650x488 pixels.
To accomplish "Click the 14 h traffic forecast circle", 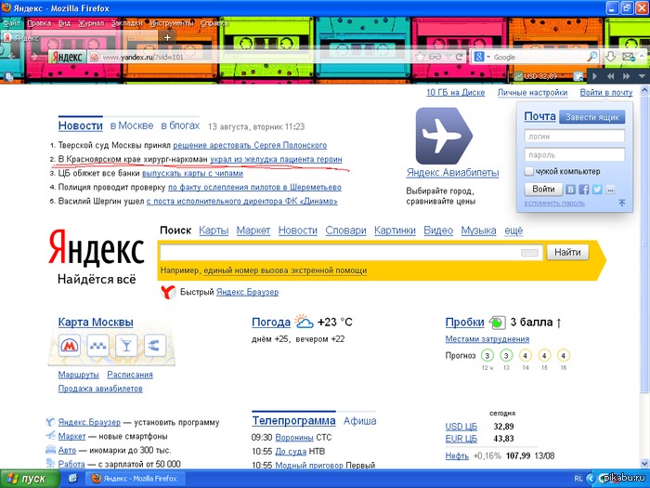I will pyautogui.click(x=526, y=356).
